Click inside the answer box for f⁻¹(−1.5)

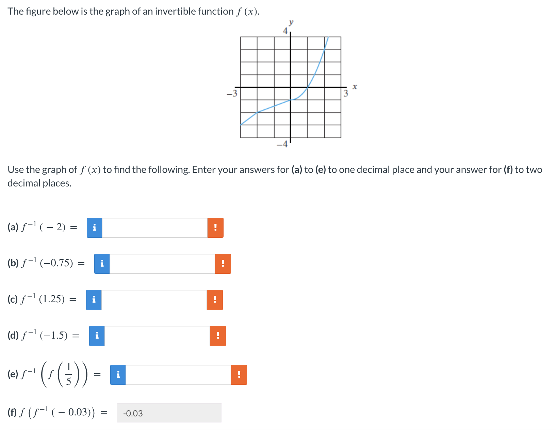157,336
